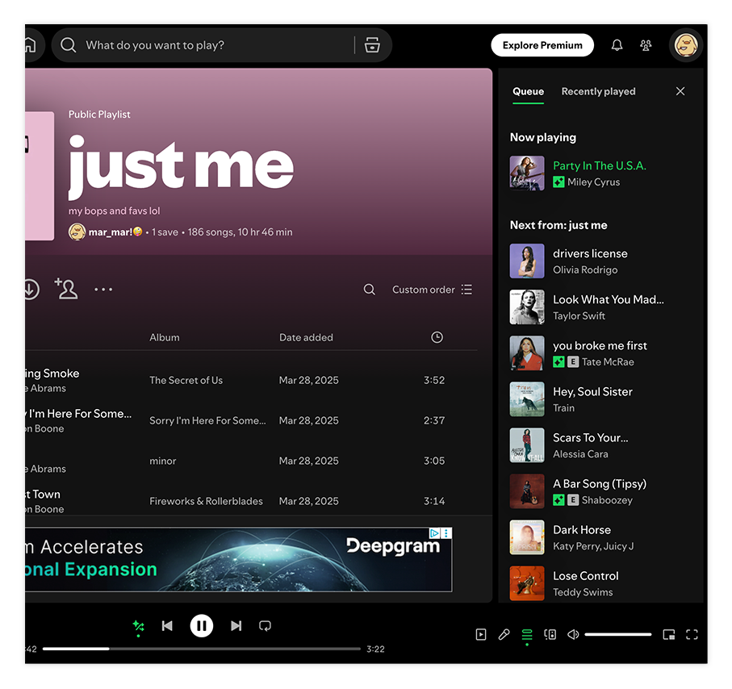Viewport: 732px width, 689px height.
Task: Open the playlist more options dots
Action: (x=103, y=290)
